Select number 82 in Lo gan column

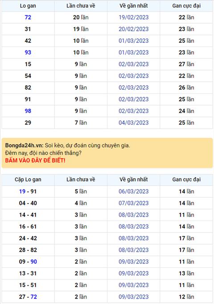[x=28, y=87]
